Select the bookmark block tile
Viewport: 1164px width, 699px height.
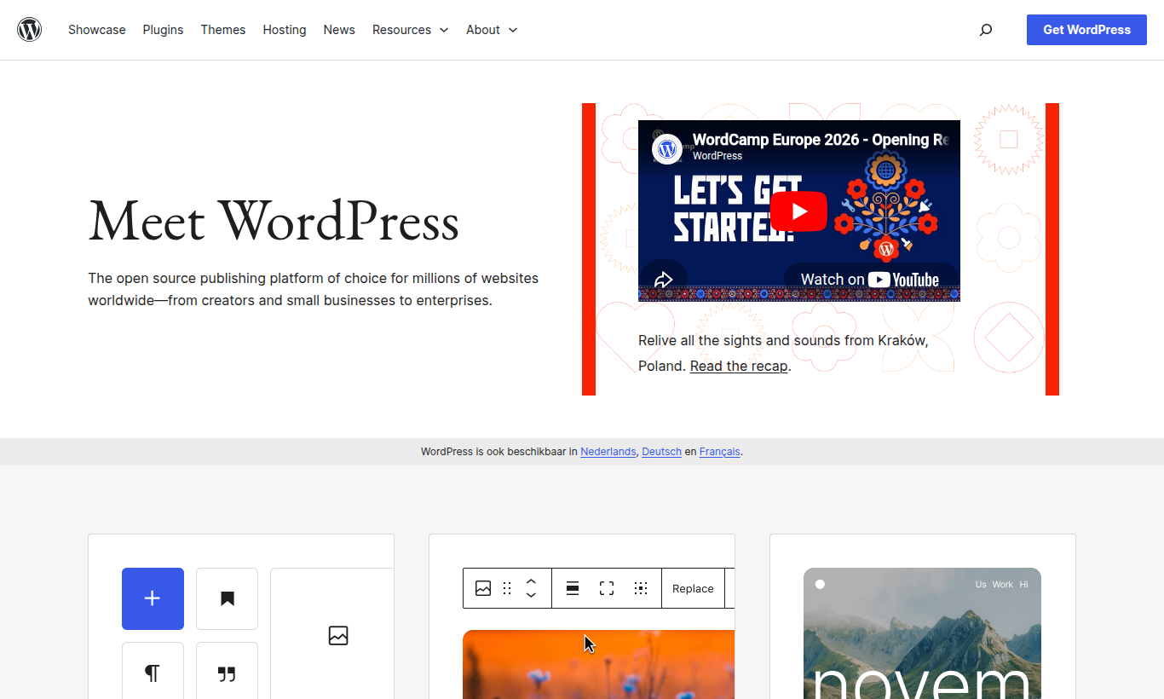tap(227, 598)
